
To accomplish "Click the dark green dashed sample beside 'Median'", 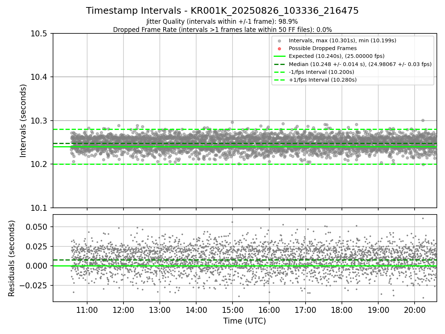I will pos(280,64).
